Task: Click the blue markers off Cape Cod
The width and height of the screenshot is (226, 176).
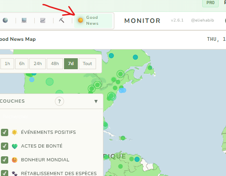Action: [x=123, y=90]
